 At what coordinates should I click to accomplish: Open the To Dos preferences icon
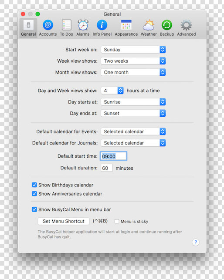66,25
